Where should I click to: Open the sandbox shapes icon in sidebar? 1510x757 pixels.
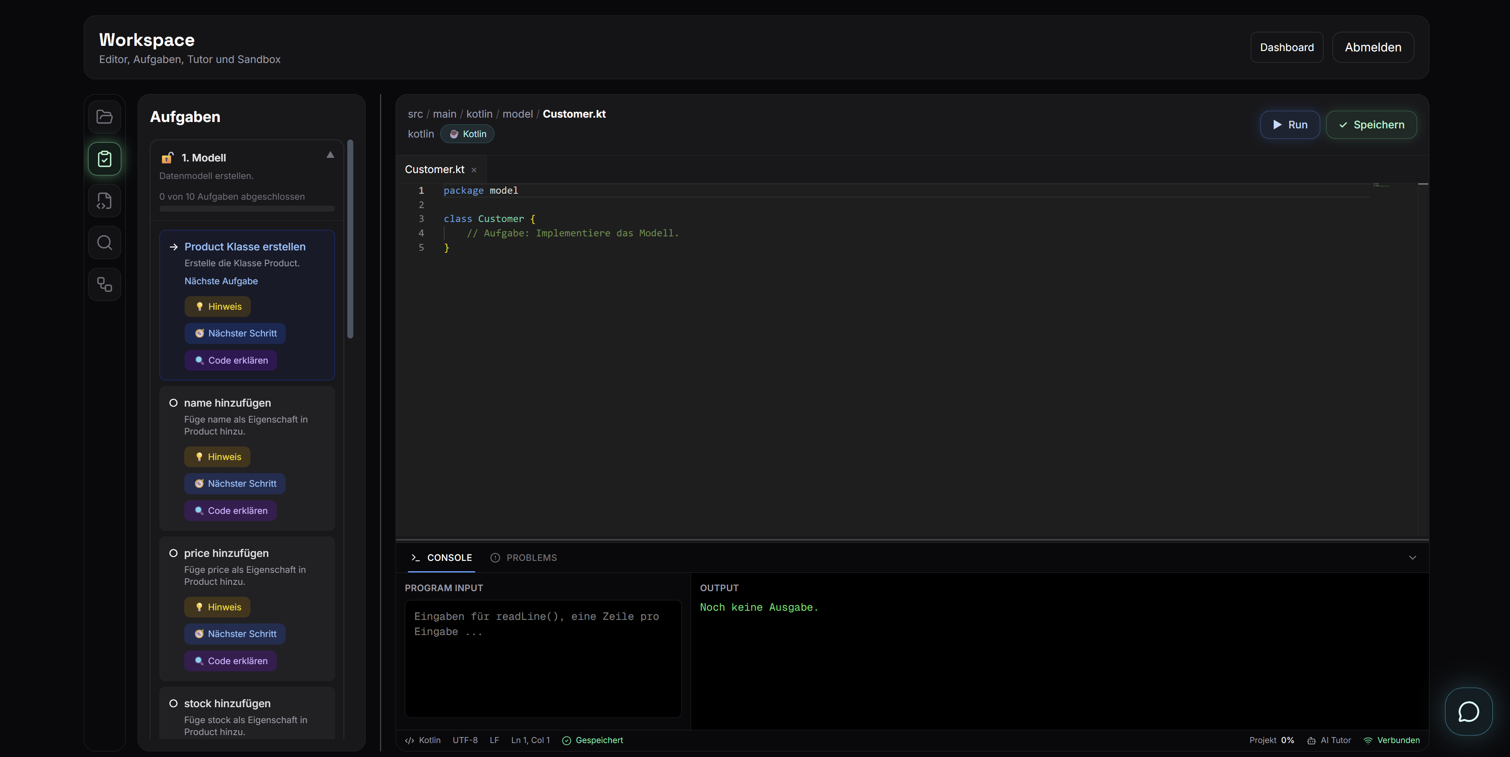(104, 285)
